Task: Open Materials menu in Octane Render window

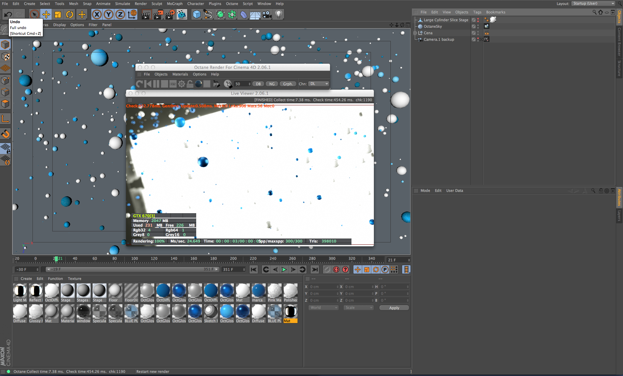Action: tap(180, 74)
